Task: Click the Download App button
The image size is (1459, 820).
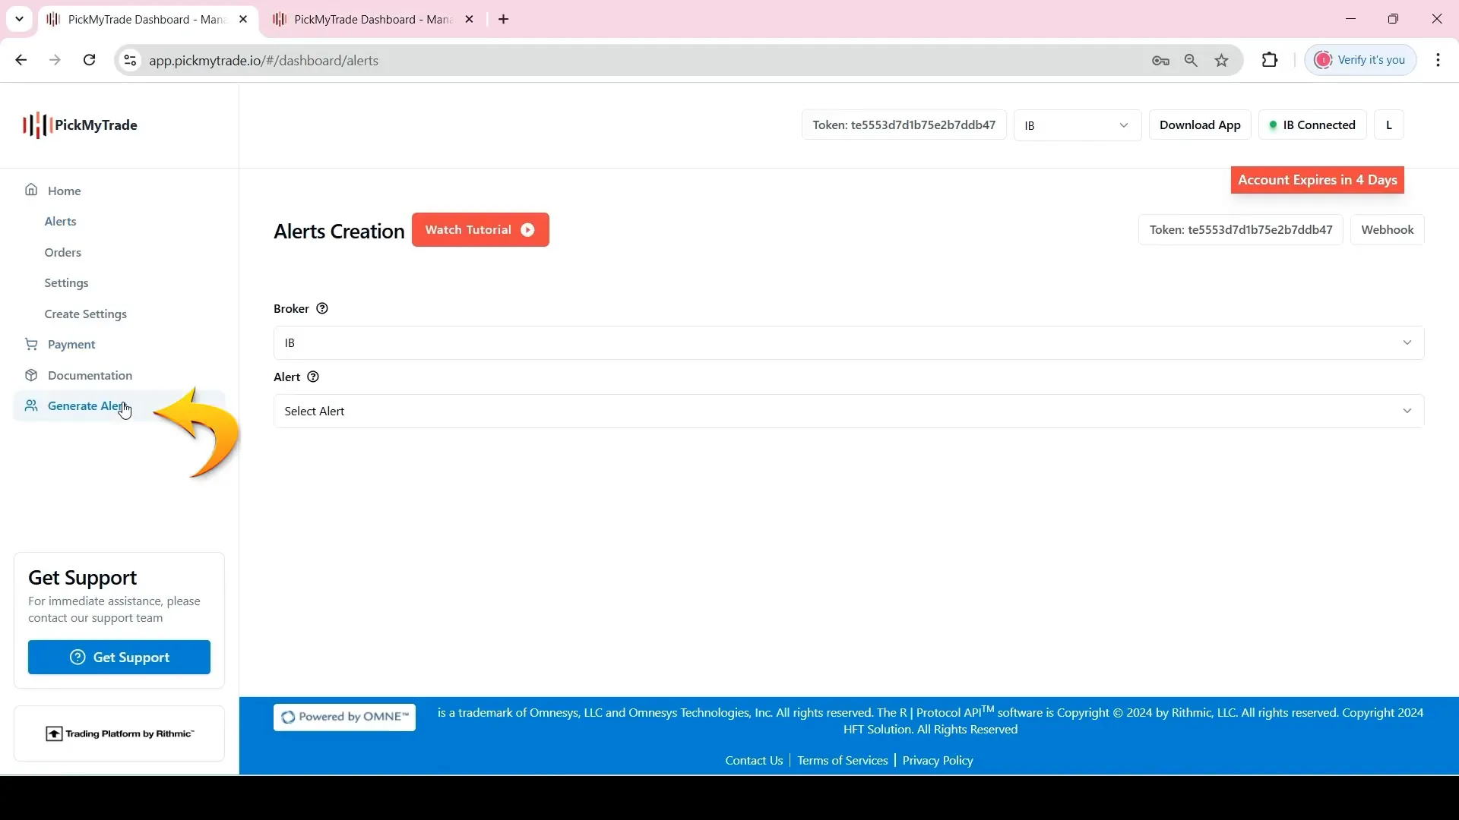Action: point(1200,125)
